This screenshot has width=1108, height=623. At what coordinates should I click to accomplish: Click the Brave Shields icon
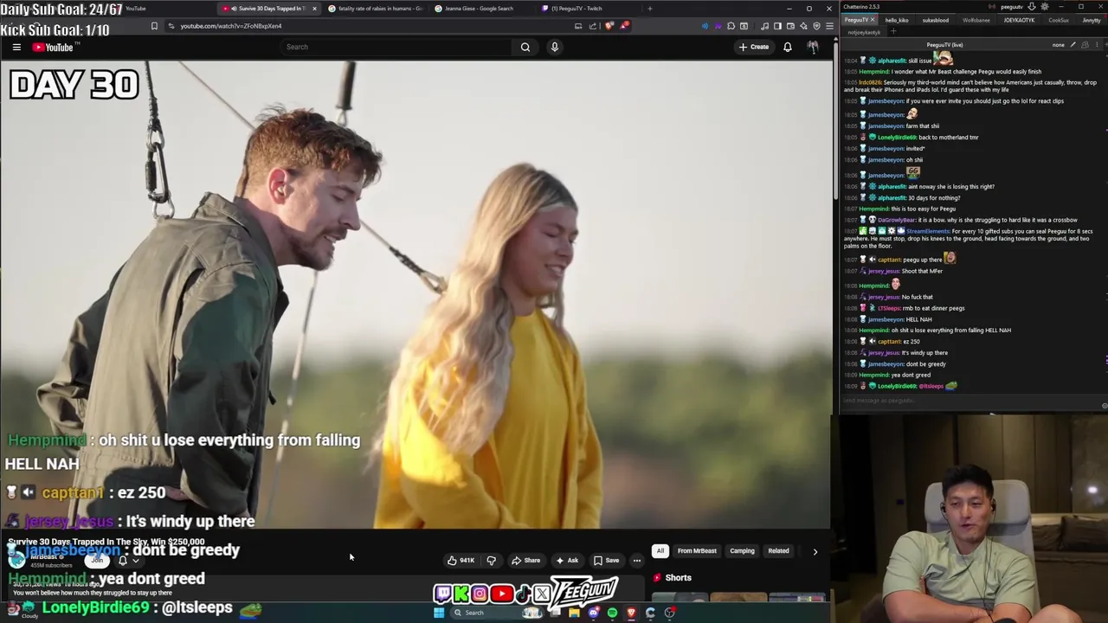click(x=609, y=26)
